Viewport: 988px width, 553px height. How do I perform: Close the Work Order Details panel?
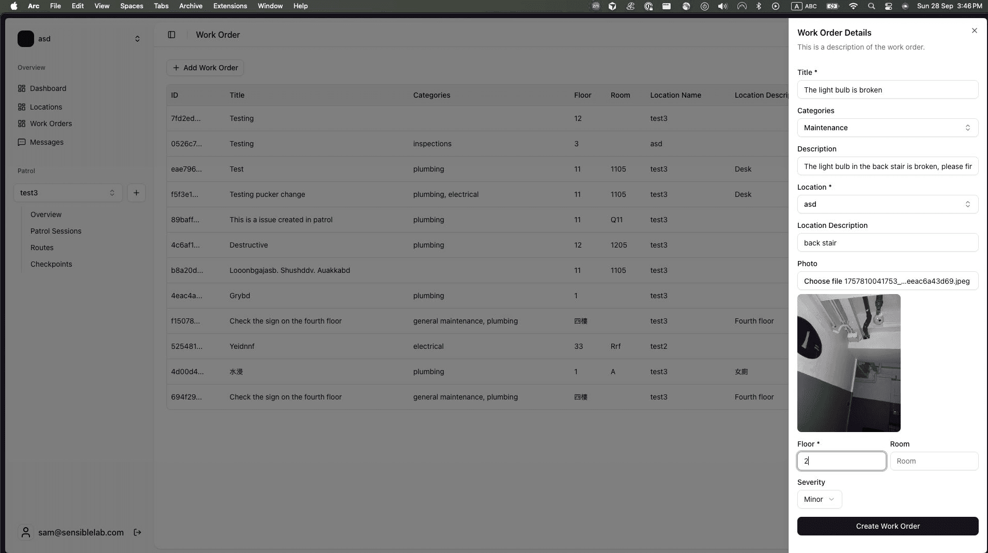pyautogui.click(x=975, y=30)
